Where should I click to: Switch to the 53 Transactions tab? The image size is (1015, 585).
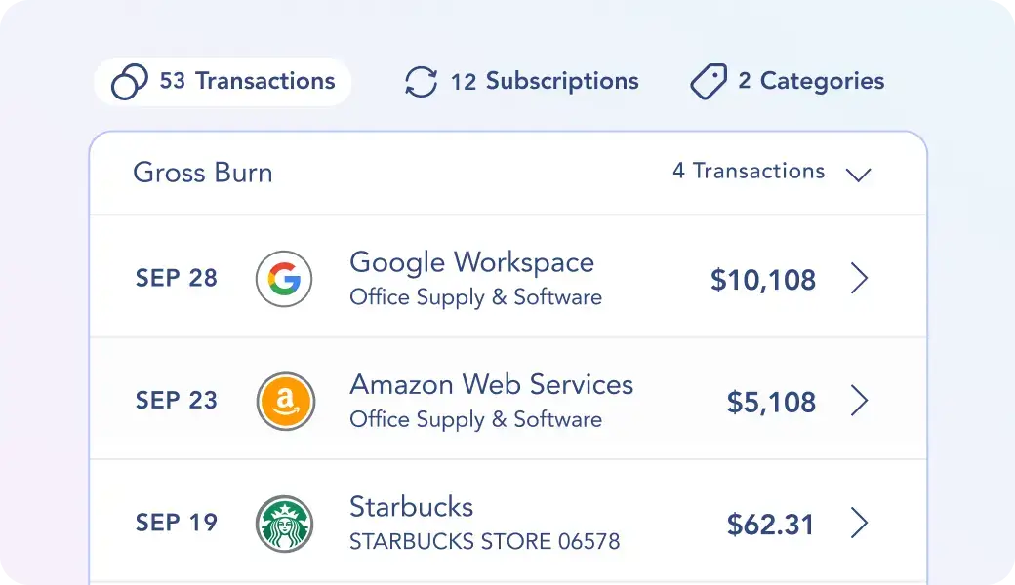click(x=222, y=82)
